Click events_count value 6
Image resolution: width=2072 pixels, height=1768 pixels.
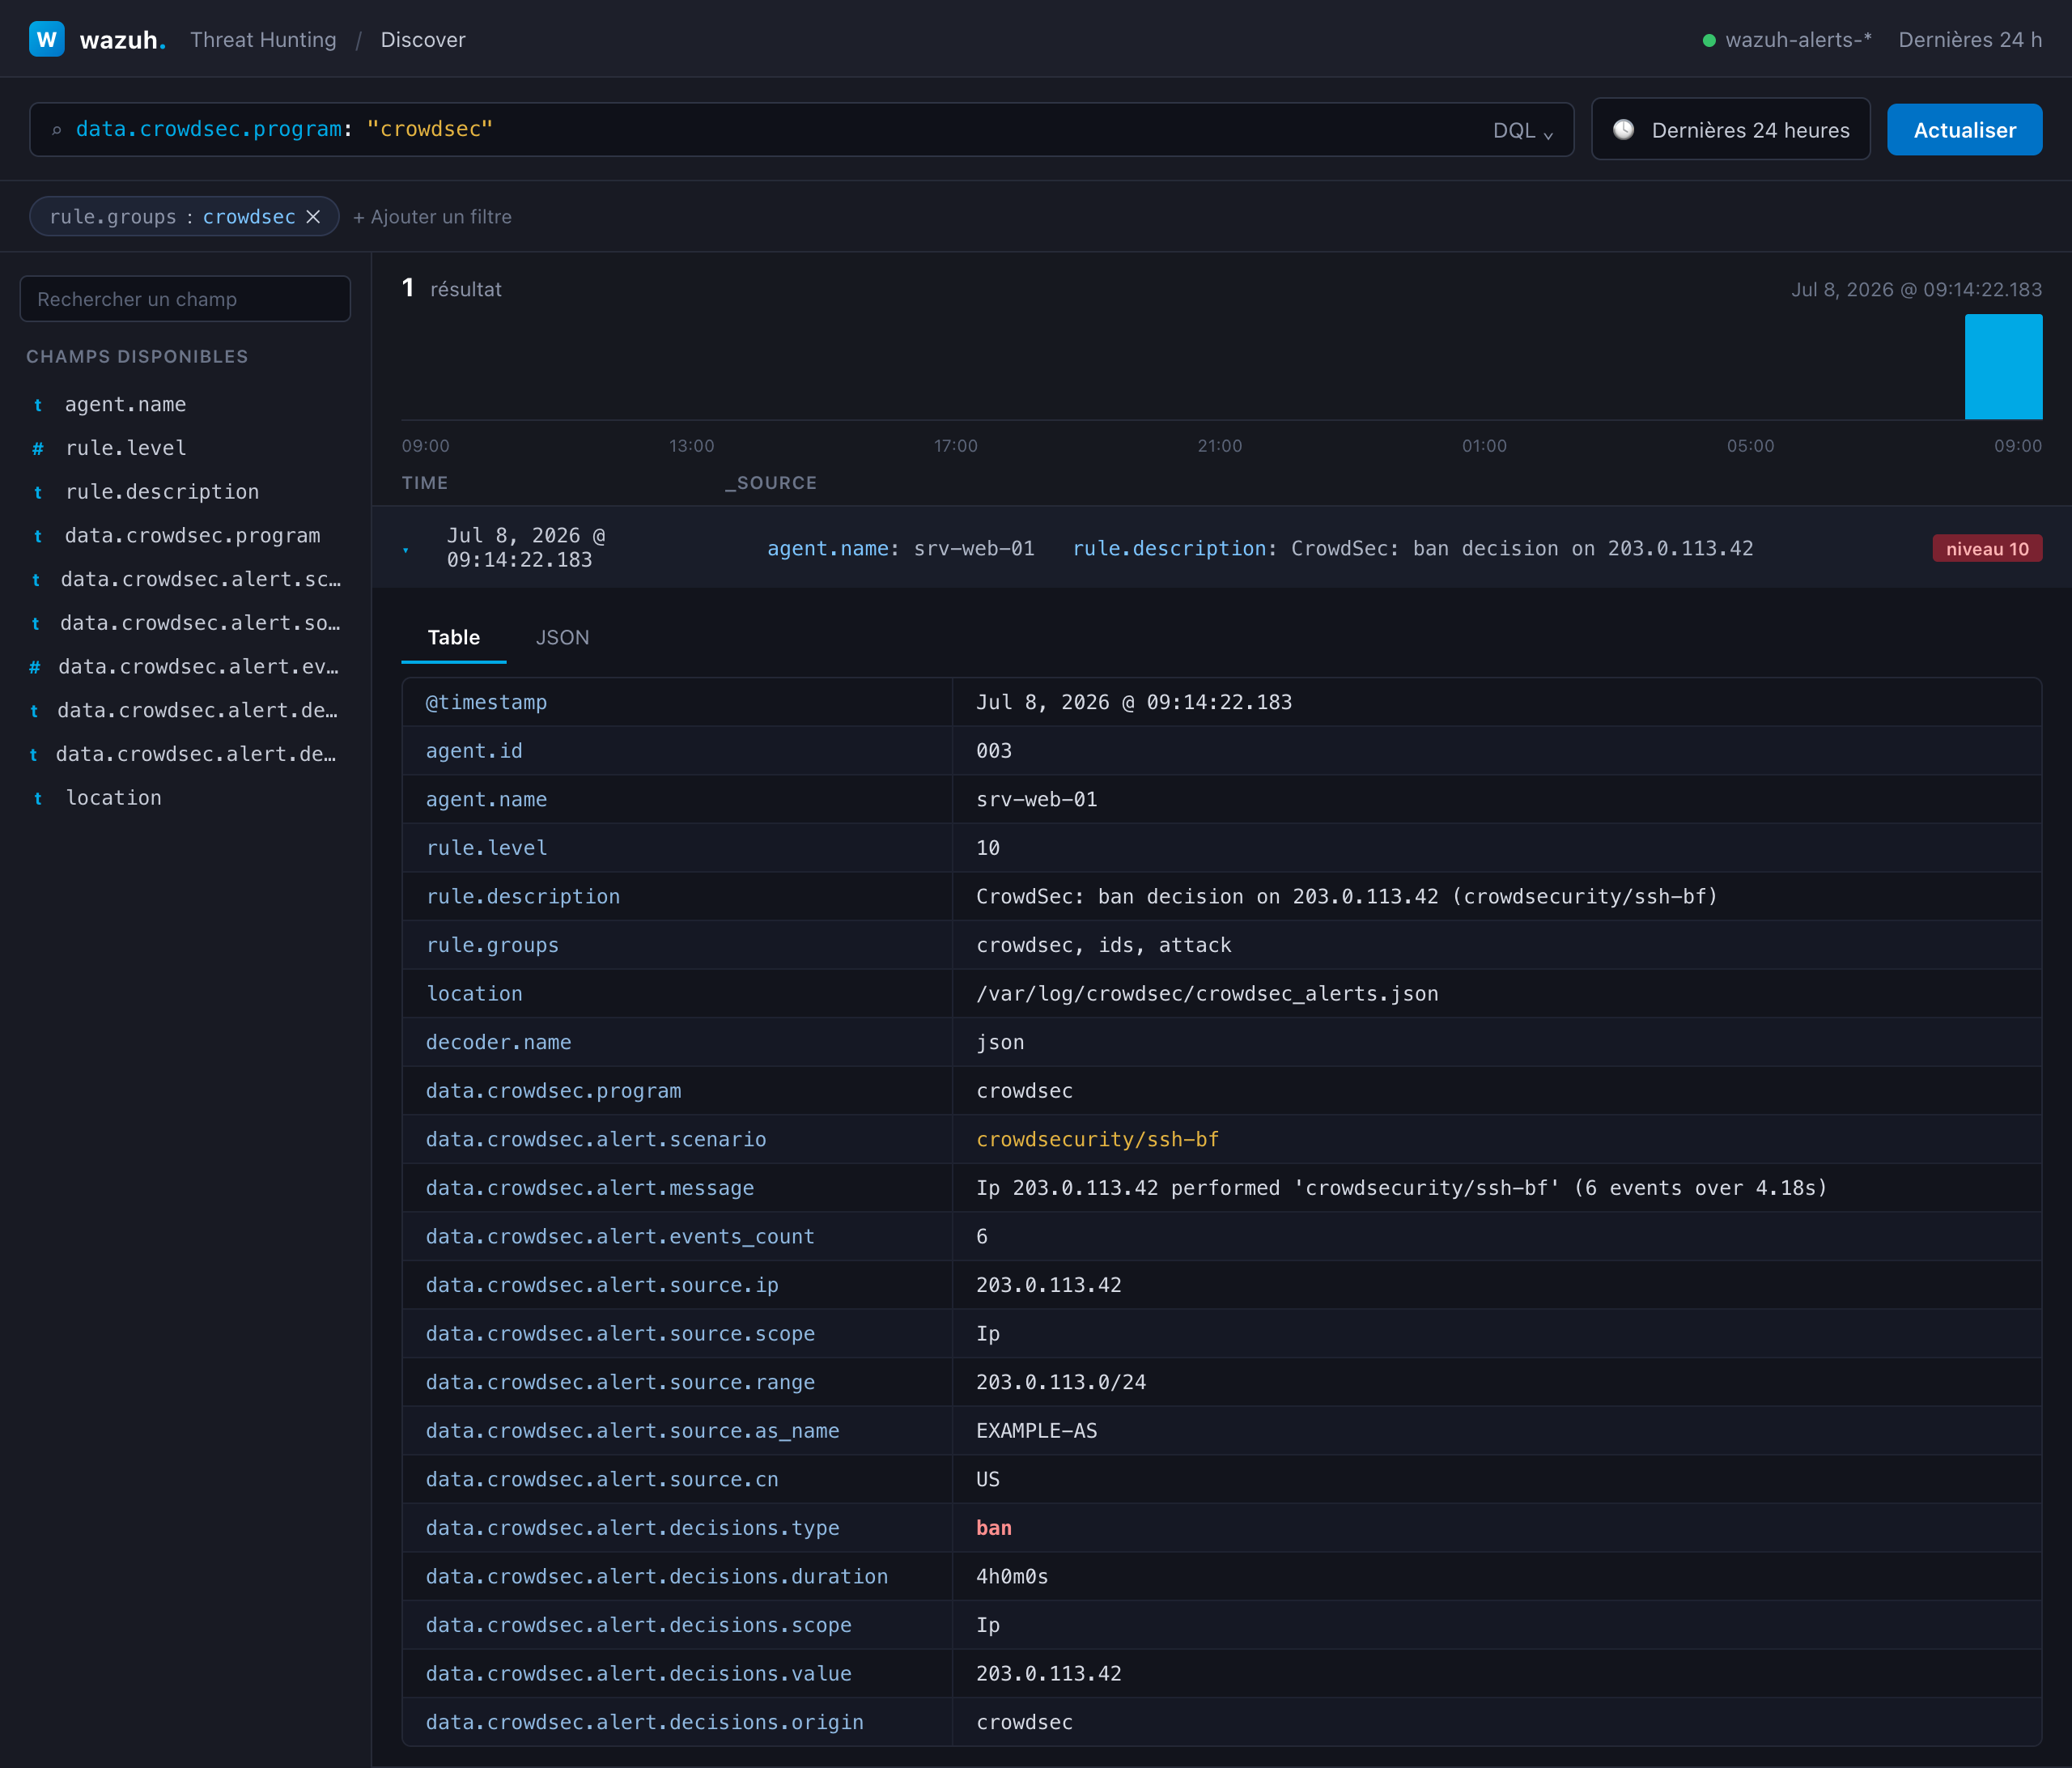tap(982, 1237)
